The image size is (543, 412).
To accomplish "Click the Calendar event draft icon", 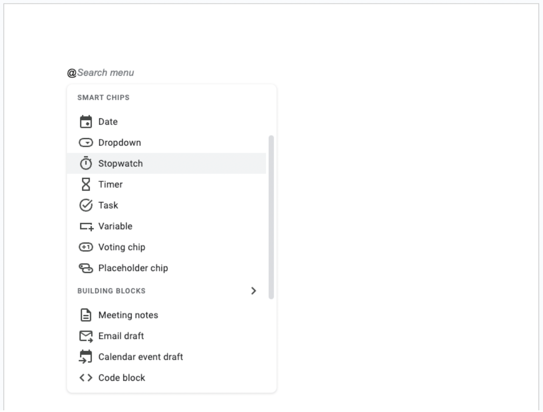I will (x=86, y=357).
